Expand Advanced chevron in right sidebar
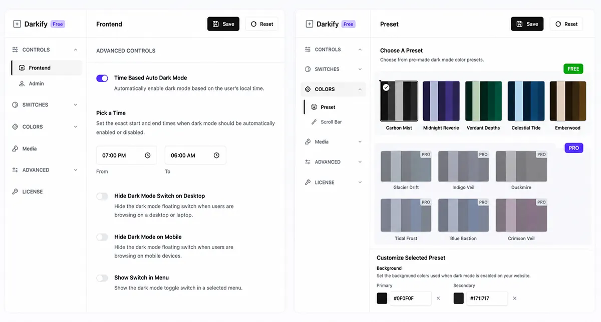 coord(360,162)
